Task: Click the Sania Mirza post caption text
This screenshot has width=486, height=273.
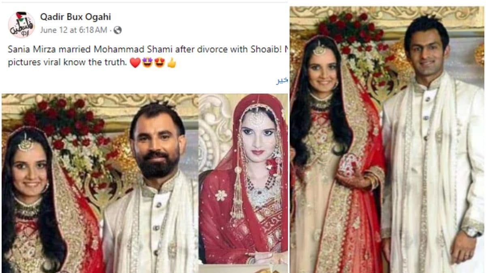Action: (147, 56)
